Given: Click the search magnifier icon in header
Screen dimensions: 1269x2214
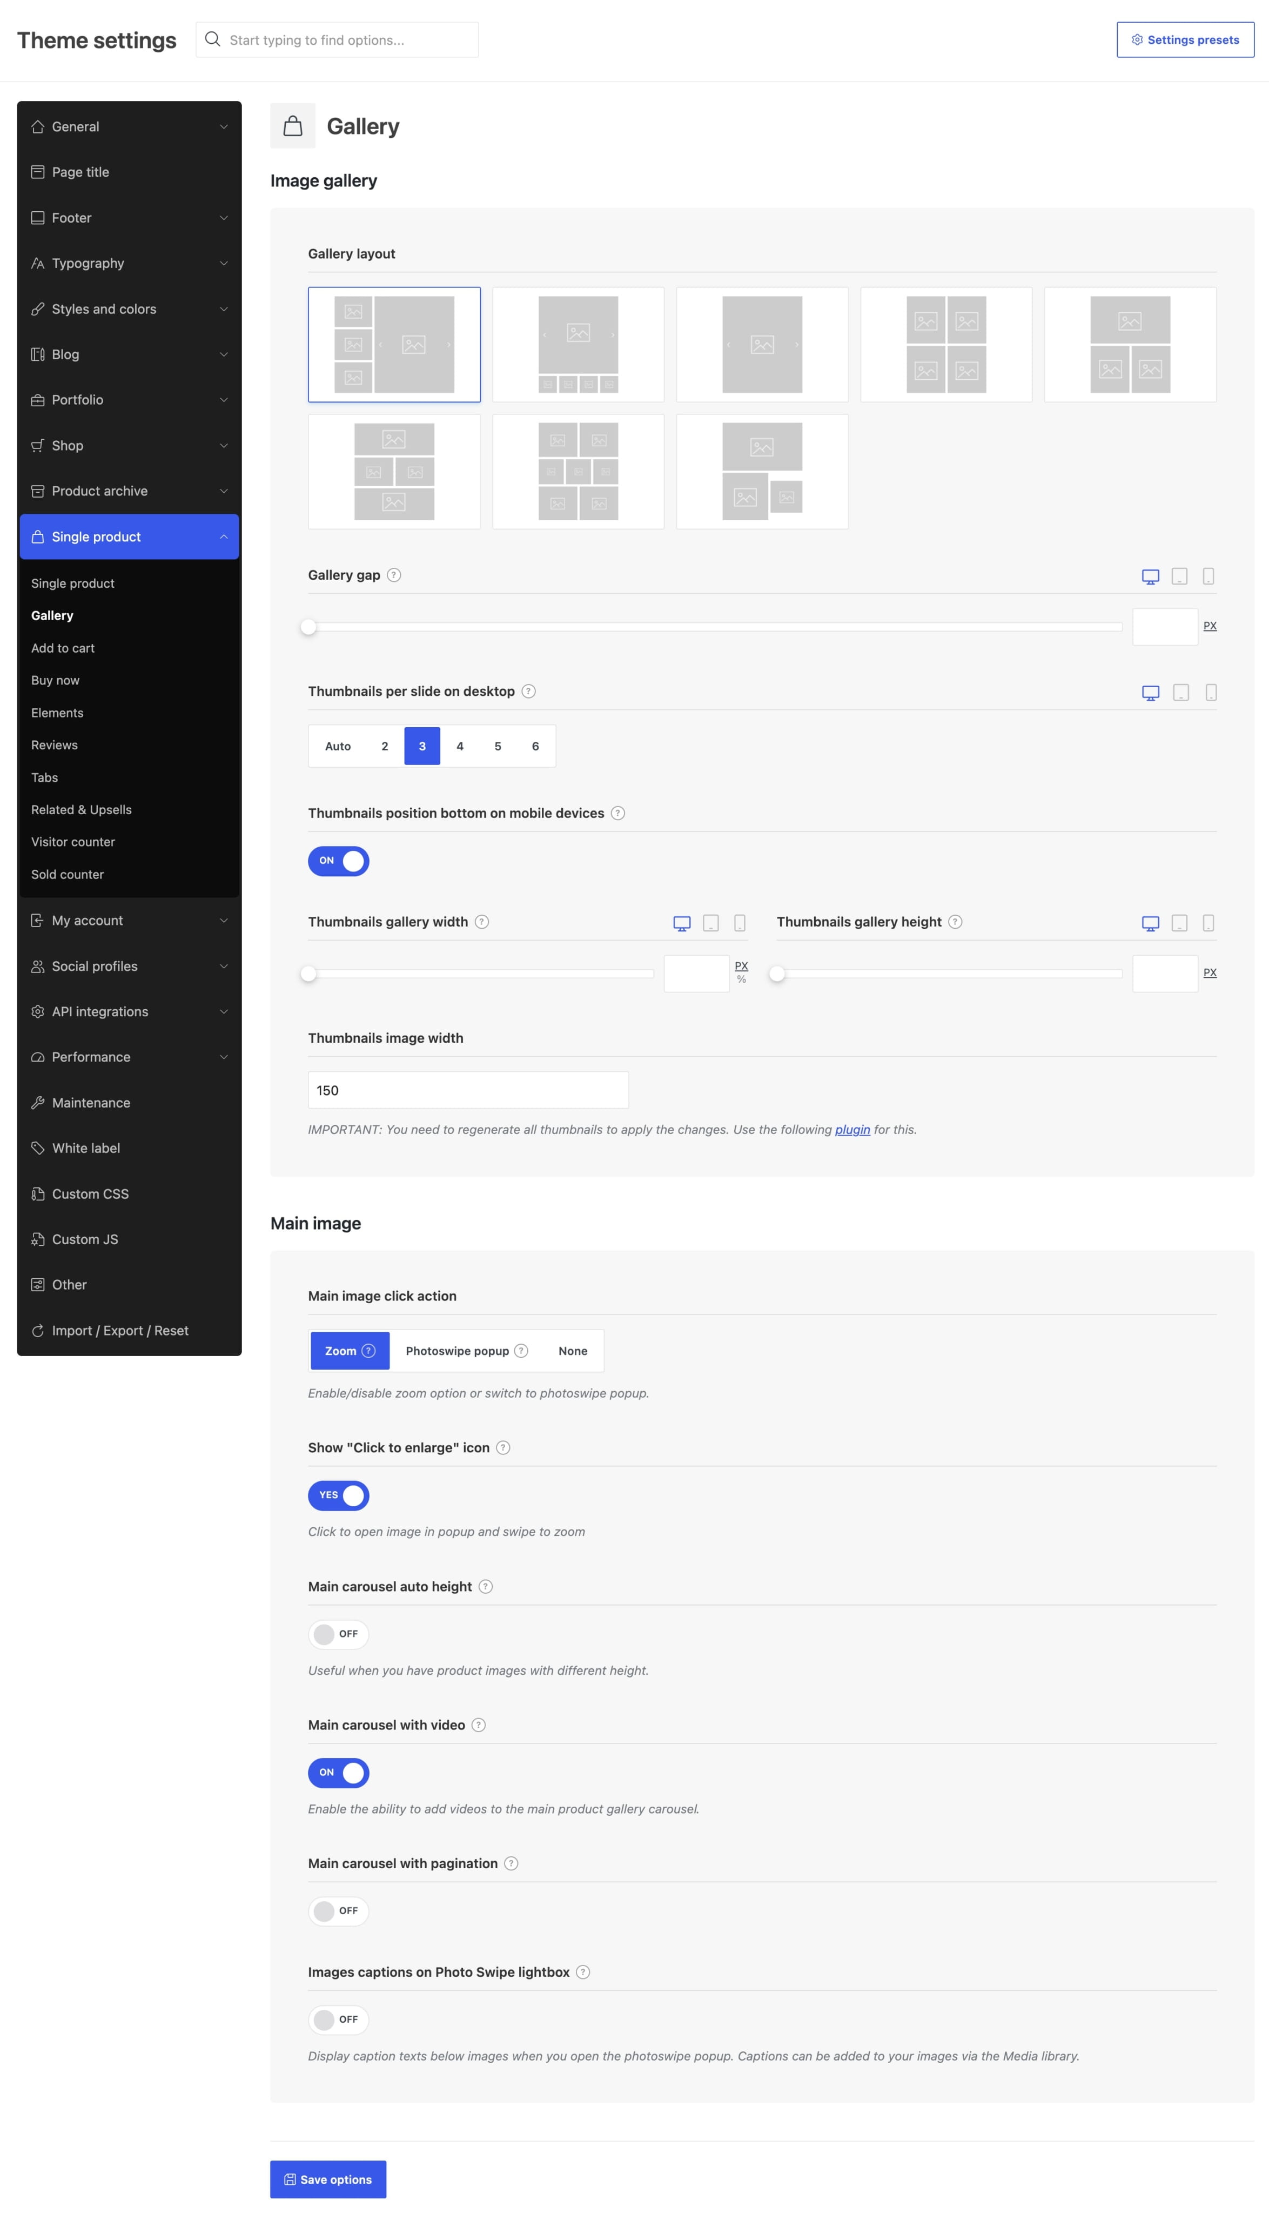Looking at the screenshot, I should point(213,39).
